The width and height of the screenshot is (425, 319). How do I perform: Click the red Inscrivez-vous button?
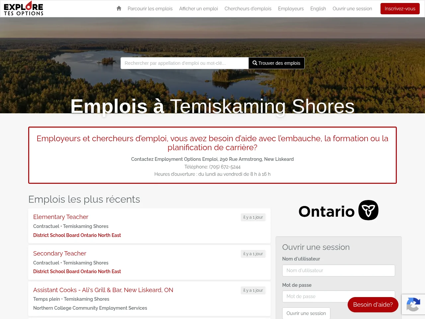point(400,9)
